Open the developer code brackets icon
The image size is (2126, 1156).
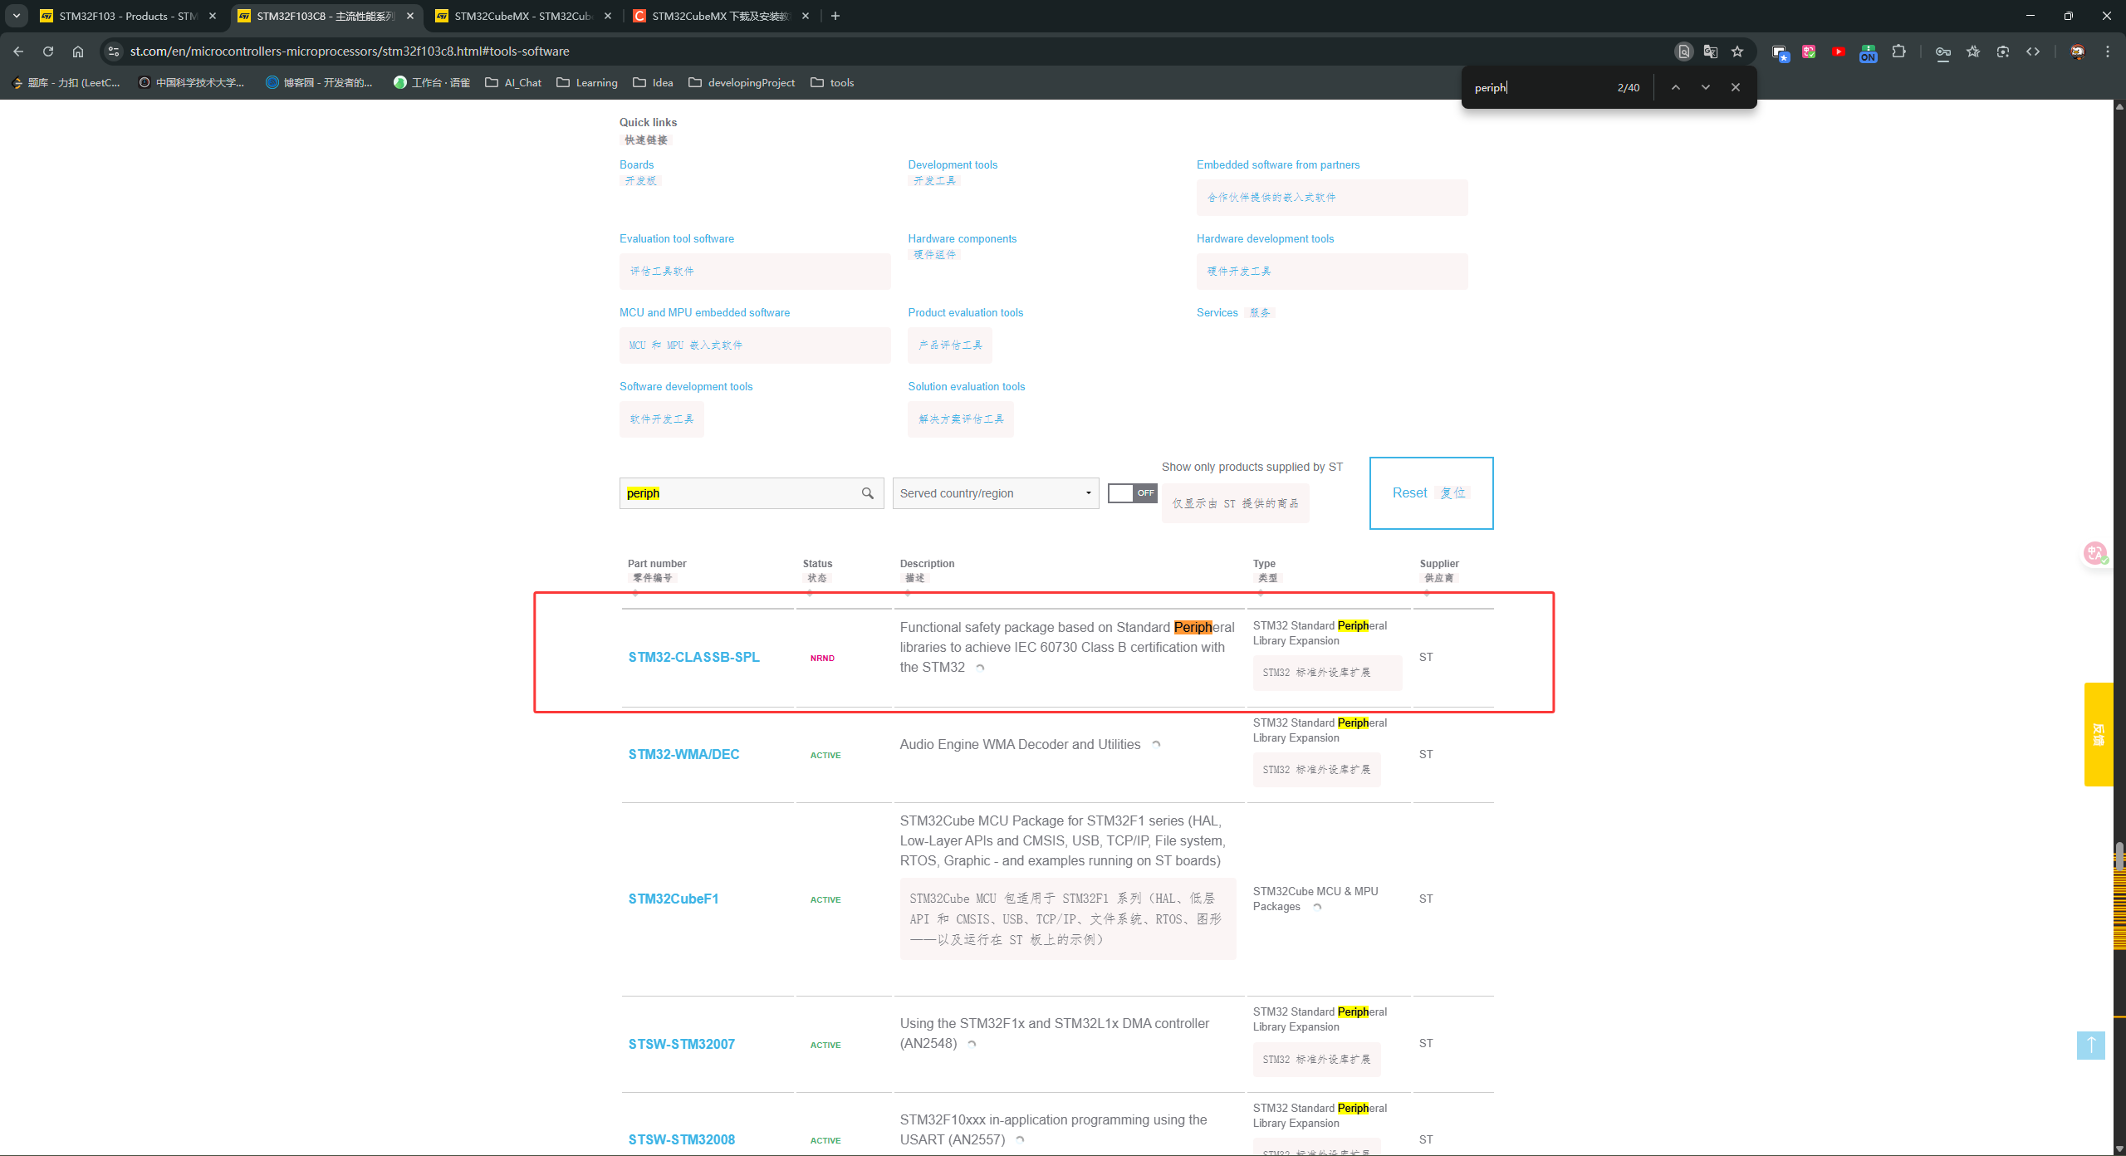[2033, 51]
